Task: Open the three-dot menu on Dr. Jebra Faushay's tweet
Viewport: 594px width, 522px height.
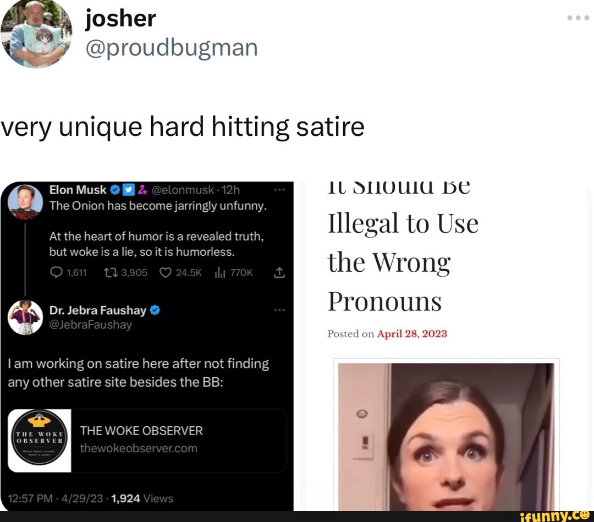Action: (279, 310)
